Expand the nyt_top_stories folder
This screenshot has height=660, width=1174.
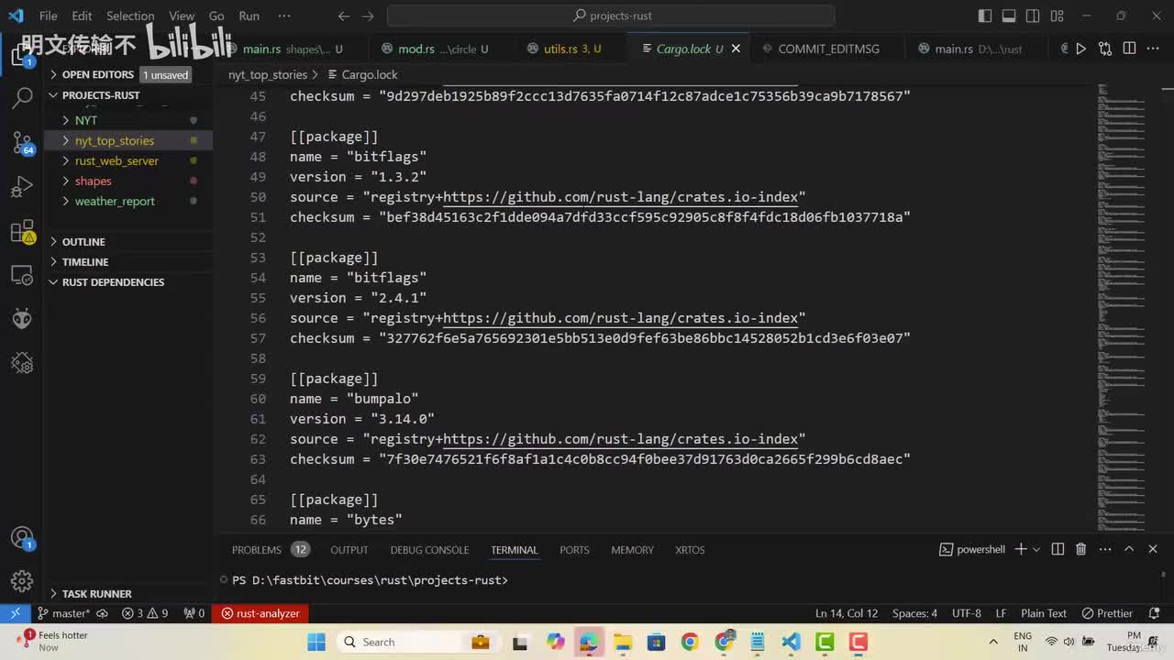coord(114,140)
